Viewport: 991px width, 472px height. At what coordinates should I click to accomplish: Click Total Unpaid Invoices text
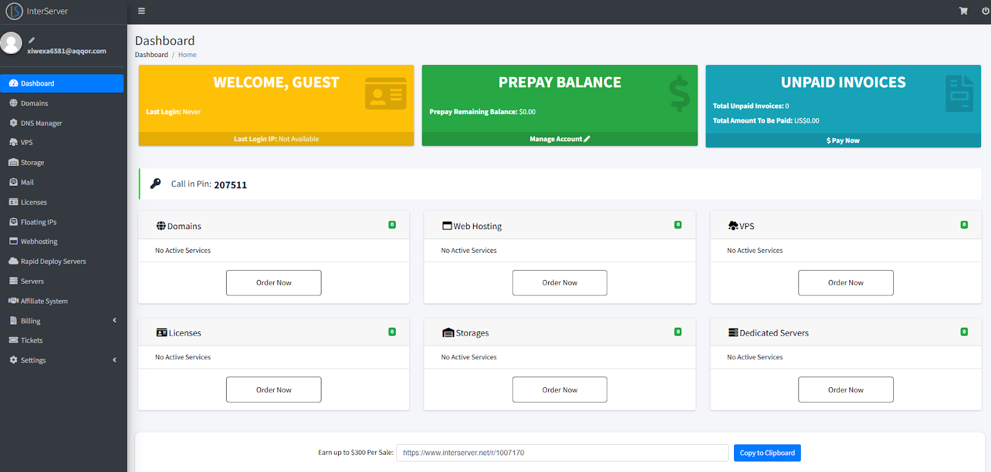751,106
